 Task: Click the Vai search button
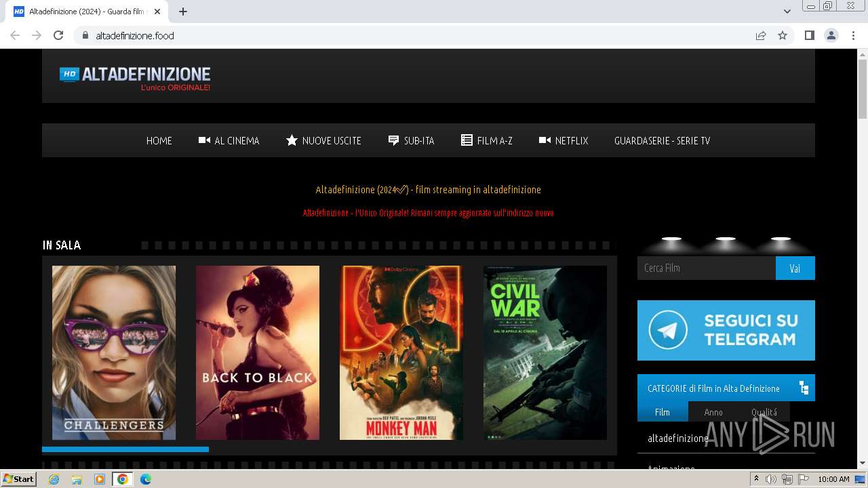[x=795, y=268]
